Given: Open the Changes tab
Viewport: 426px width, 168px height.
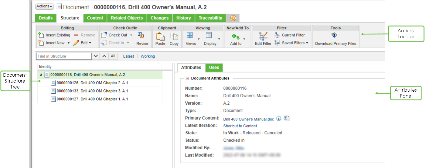Looking at the screenshot, I should click(160, 18).
